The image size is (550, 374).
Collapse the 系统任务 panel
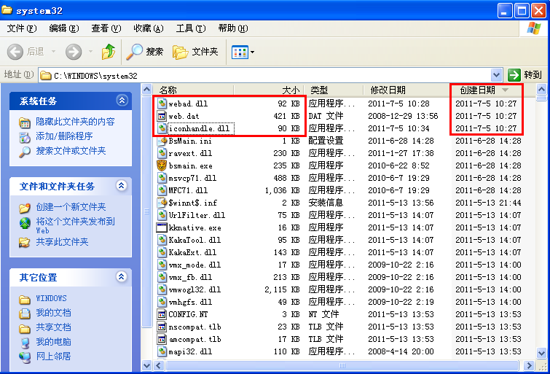click(122, 101)
